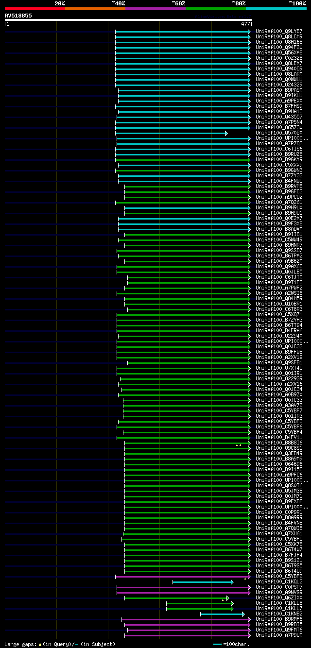Select the UniRef100_B7FHS9 label
The height and width of the screenshot is (648, 311).
click(x=279, y=106)
